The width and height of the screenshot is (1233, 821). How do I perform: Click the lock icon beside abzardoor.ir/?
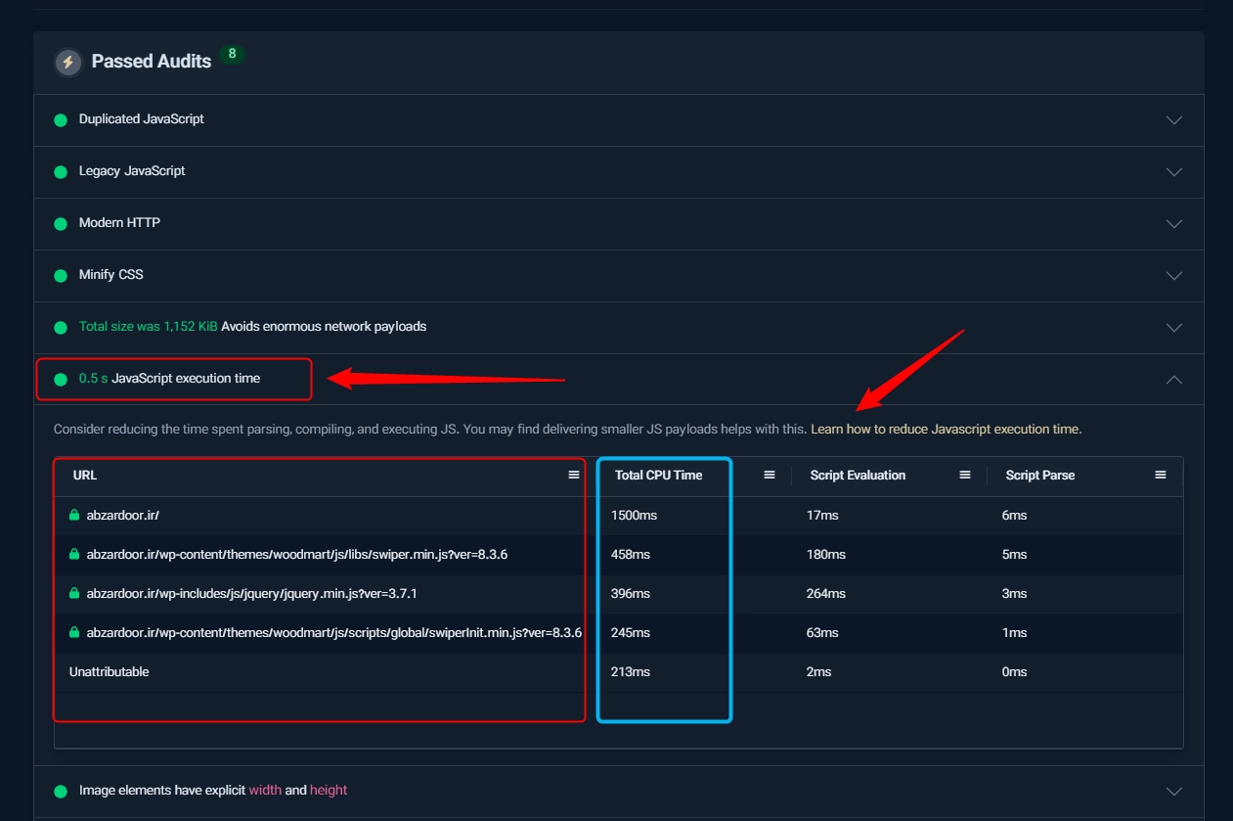click(74, 515)
